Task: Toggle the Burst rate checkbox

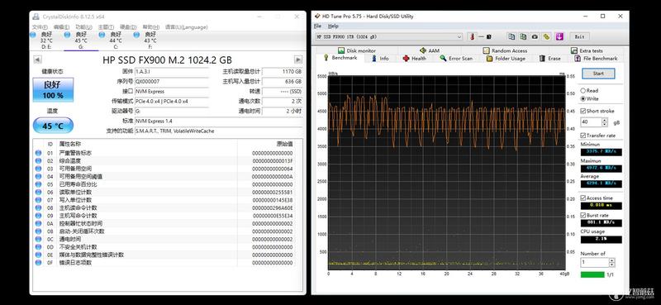Action: point(583,215)
